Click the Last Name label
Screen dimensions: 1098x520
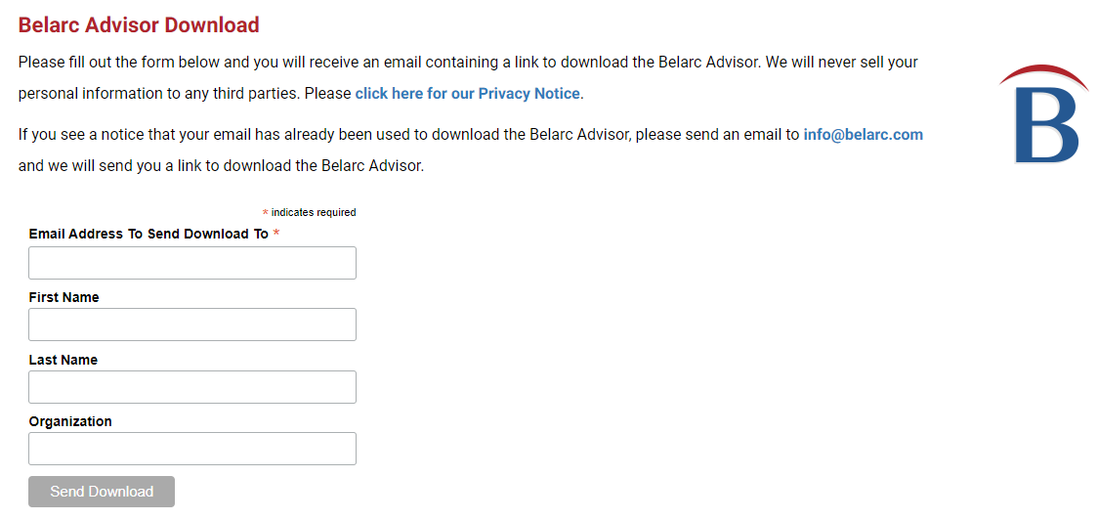tap(63, 360)
